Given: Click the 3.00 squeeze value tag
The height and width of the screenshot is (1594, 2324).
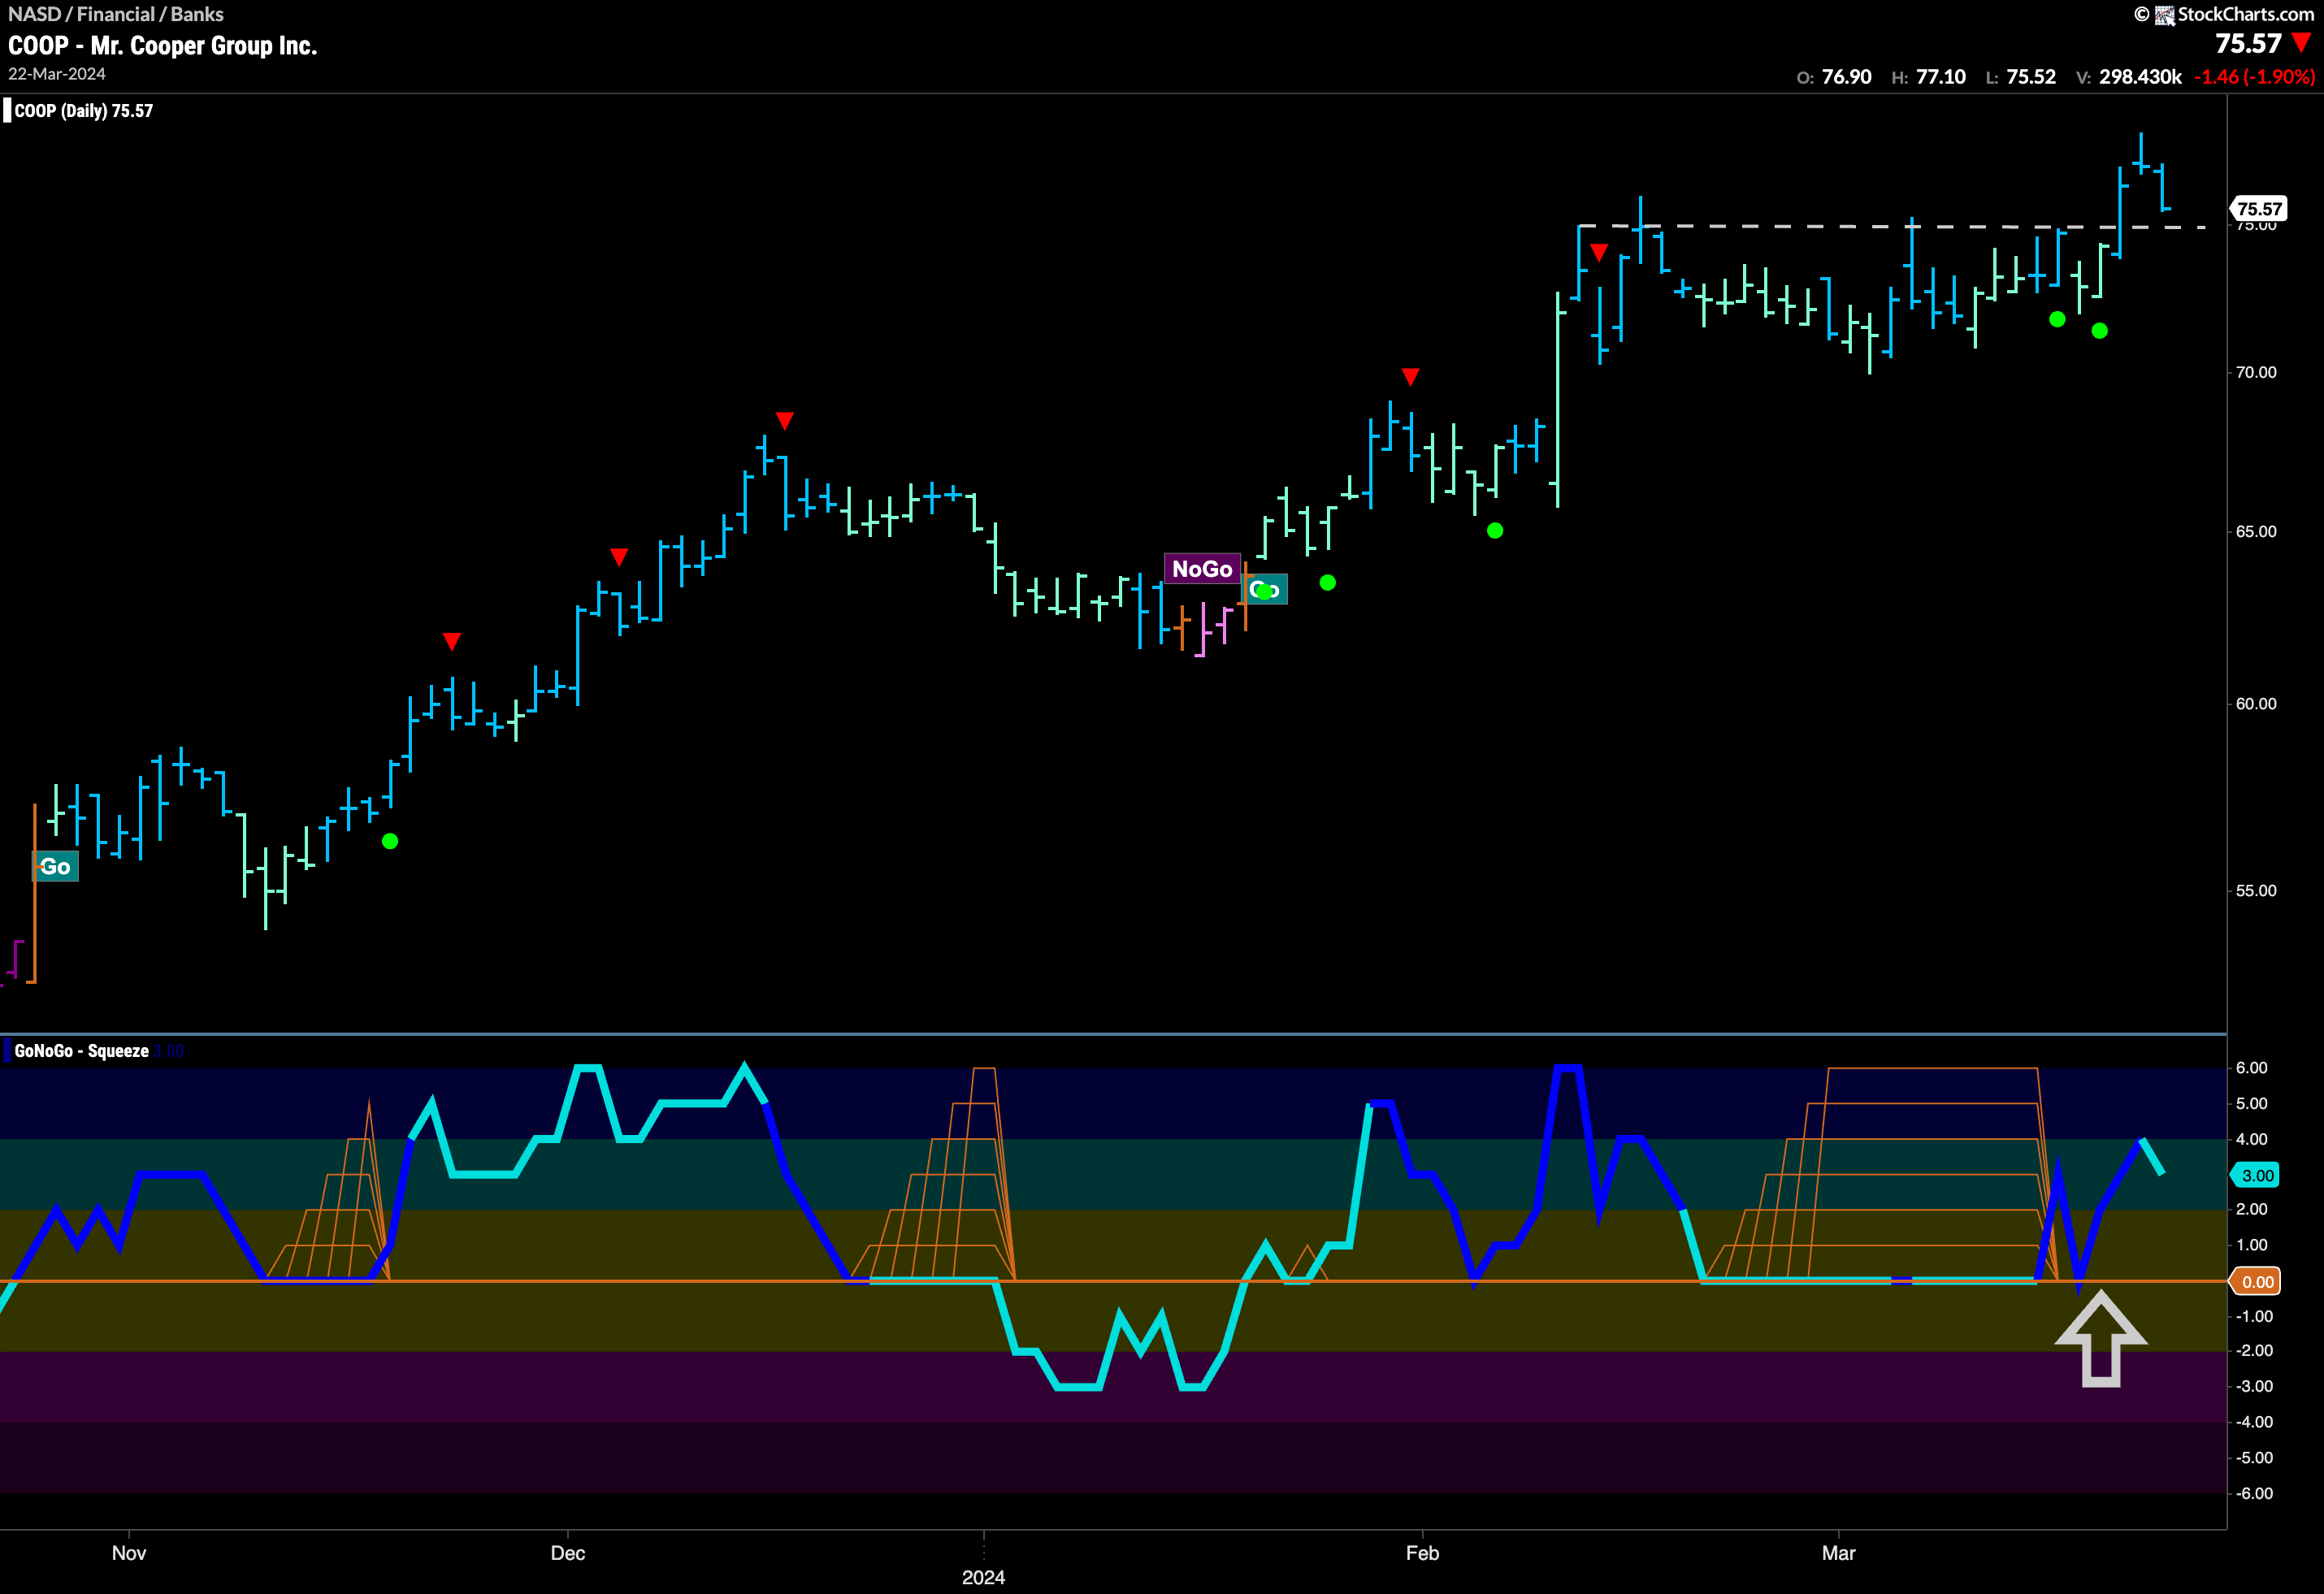Looking at the screenshot, I should tap(2256, 1175).
